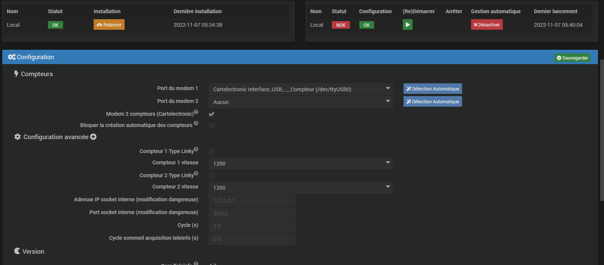
Task: Click the green Sauvegarder button
Action: point(572,58)
